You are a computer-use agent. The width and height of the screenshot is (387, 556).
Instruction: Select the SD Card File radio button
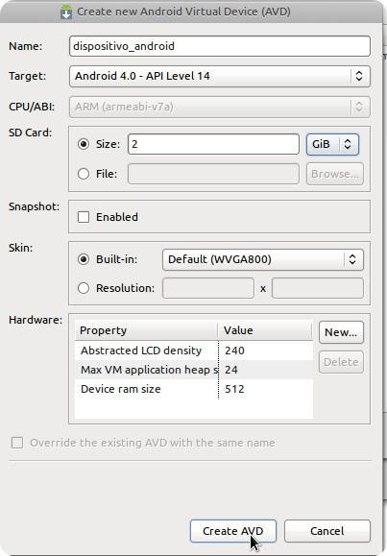84,174
